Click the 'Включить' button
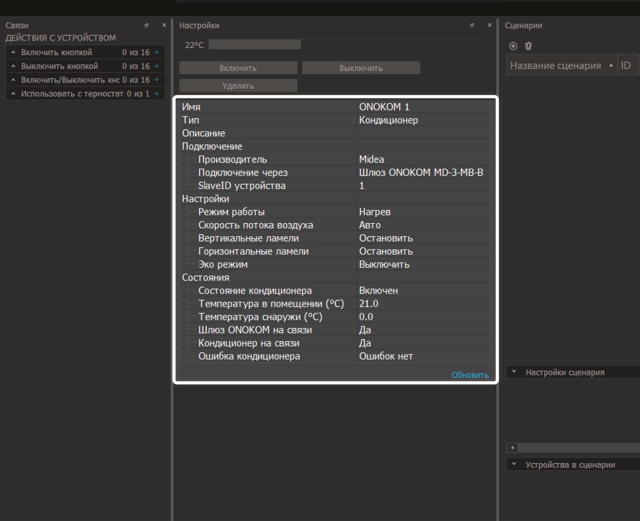Viewport: 640px width, 521px height. tap(238, 68)
